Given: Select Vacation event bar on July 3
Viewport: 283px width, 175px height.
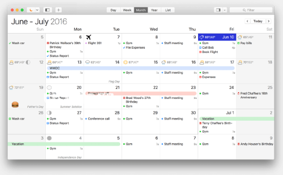Looking at the screenshot, I should click(x=64, y=144).
